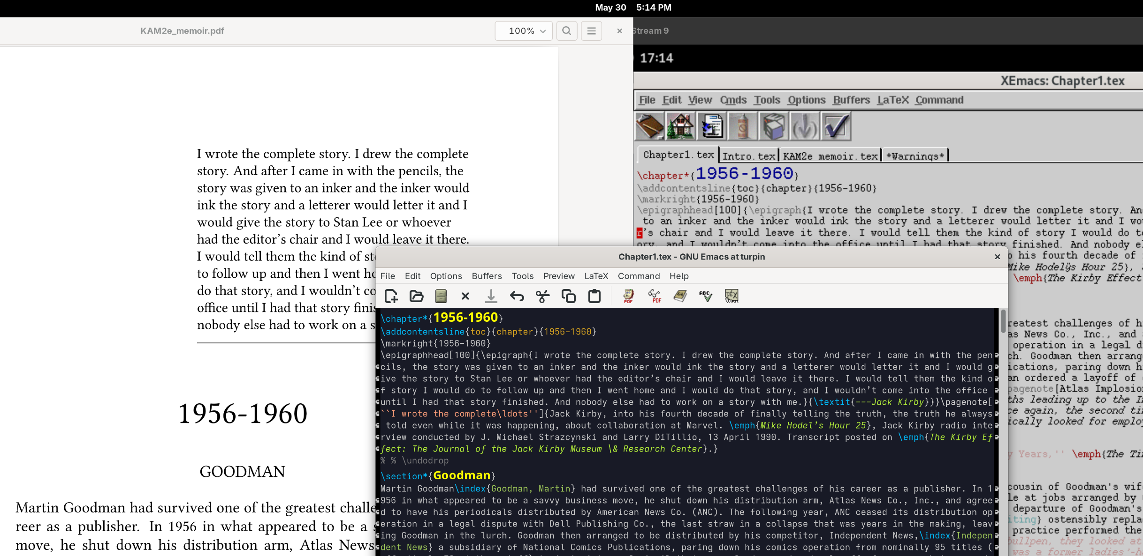Image resolution: width=1143 pixels, height=556 pixels.
Task: Click the down-arrow icon in XEmacs toolbar
Action: pos(804,126)
